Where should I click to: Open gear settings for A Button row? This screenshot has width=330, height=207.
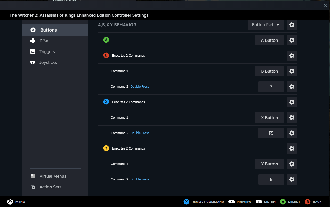coord(292,40)
